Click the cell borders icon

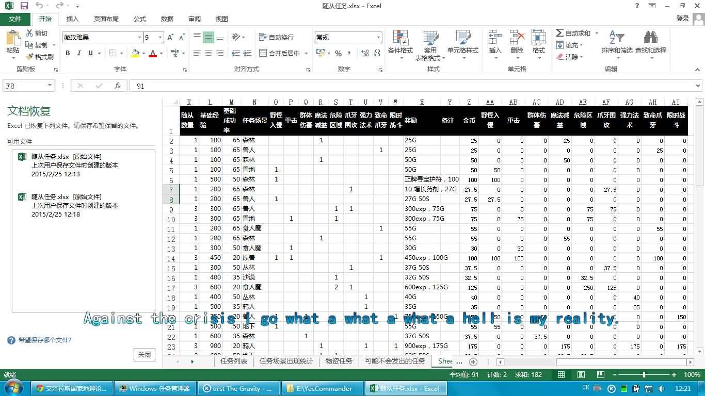tap(113, 53)
